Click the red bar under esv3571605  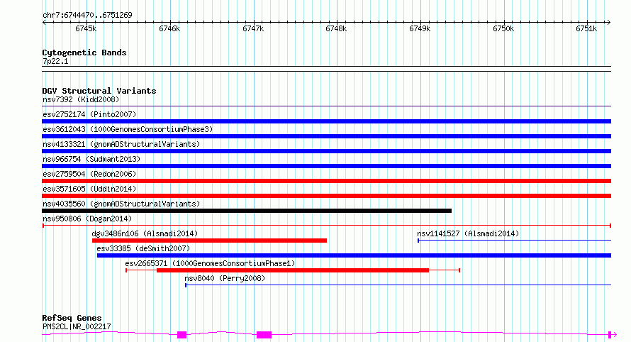point(326,196)
